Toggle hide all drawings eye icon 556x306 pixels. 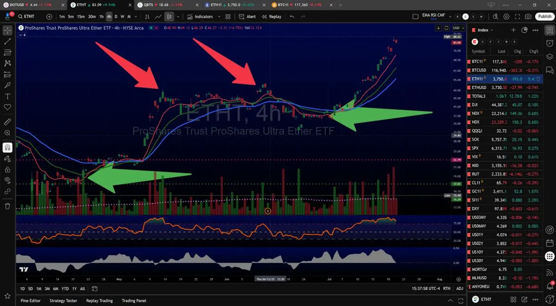point(7,180)
